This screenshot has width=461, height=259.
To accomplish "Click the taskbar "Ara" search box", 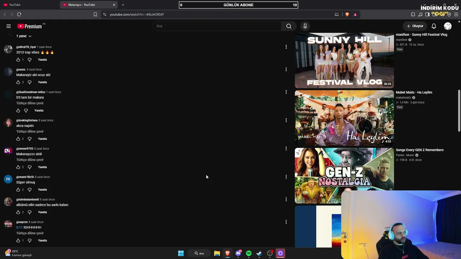I will tap(199, 253).
